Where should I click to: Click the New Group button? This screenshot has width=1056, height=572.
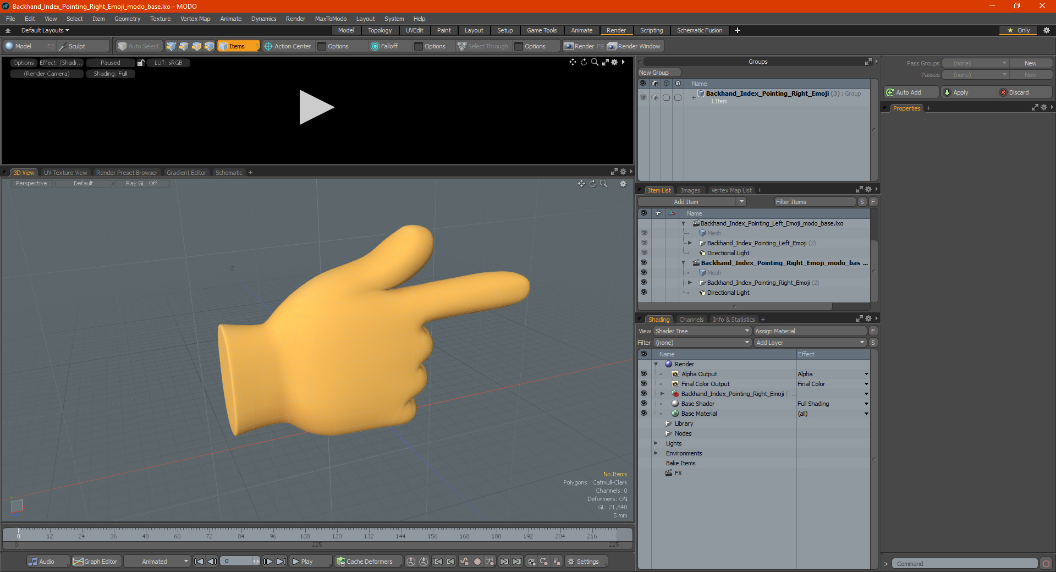(659, 73)
